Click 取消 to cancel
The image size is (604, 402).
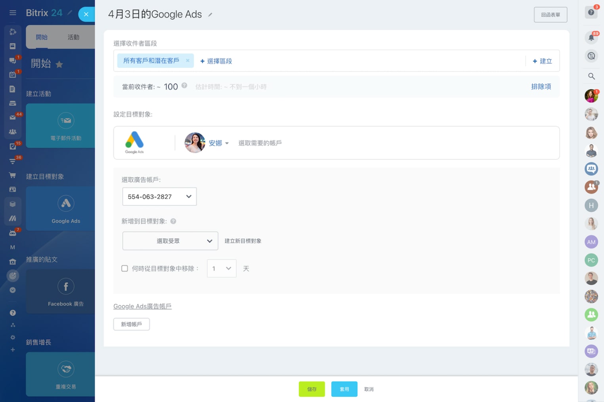[369, 389]
